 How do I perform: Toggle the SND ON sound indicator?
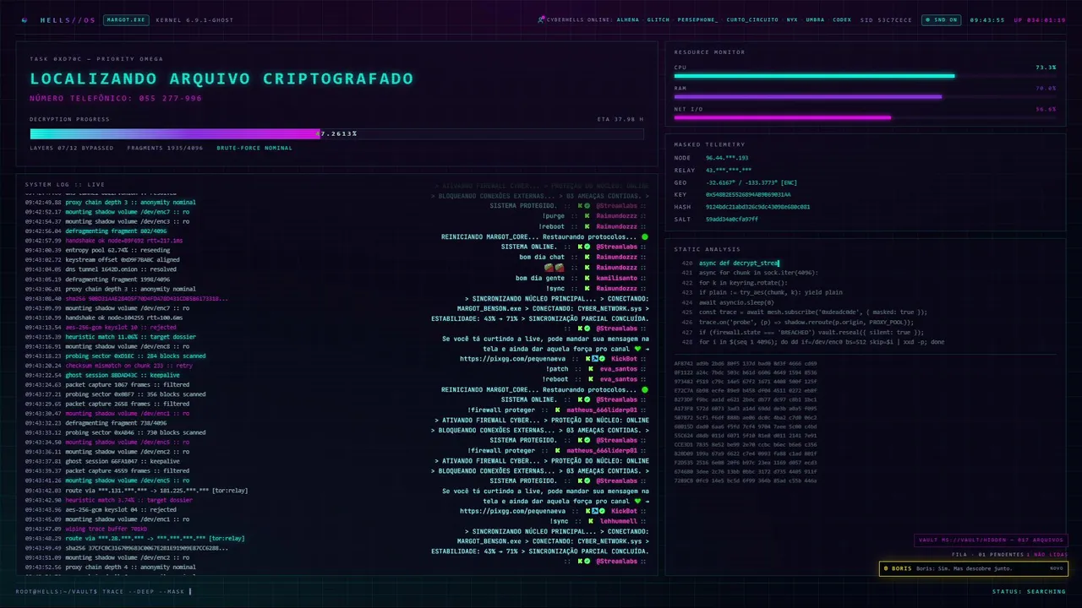942,19
